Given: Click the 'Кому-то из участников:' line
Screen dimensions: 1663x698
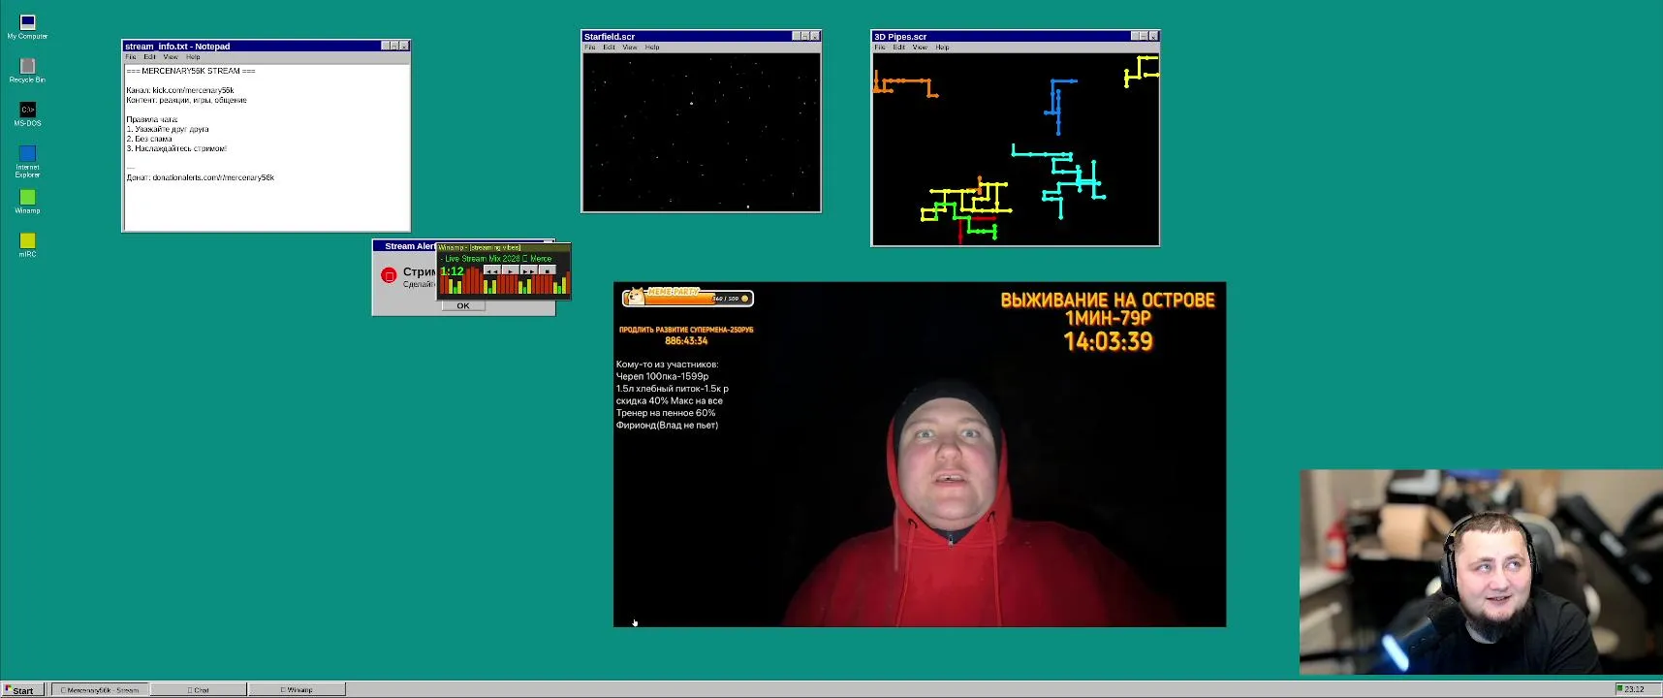Looking at the screenshot, I should tap(668, 365).
